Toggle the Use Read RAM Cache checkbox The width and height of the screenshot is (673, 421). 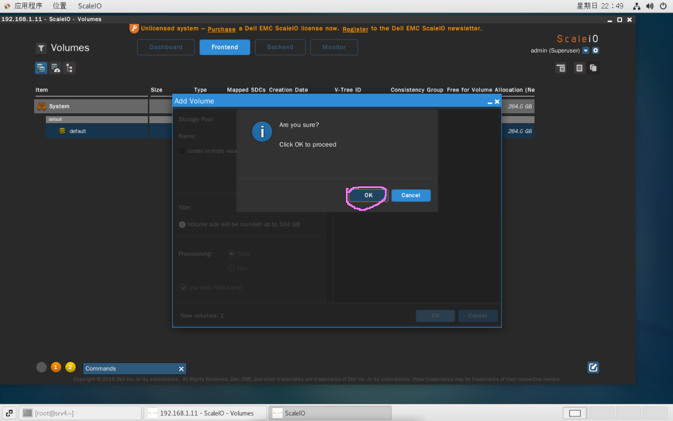click(183, 288)
